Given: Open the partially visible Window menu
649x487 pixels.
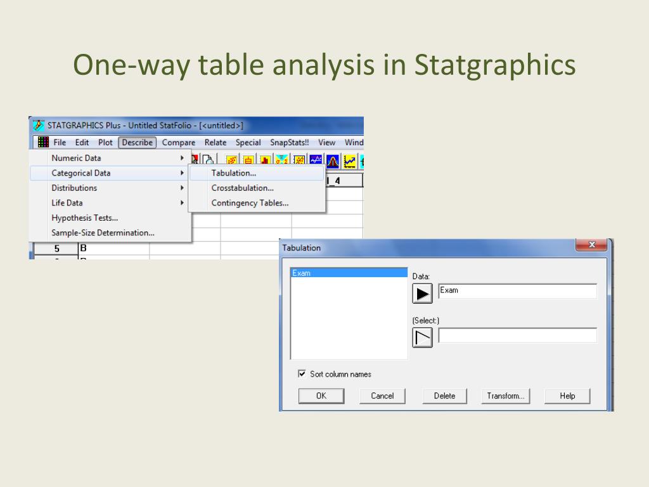Looking at the screenshot, I should tap(354, 143).
